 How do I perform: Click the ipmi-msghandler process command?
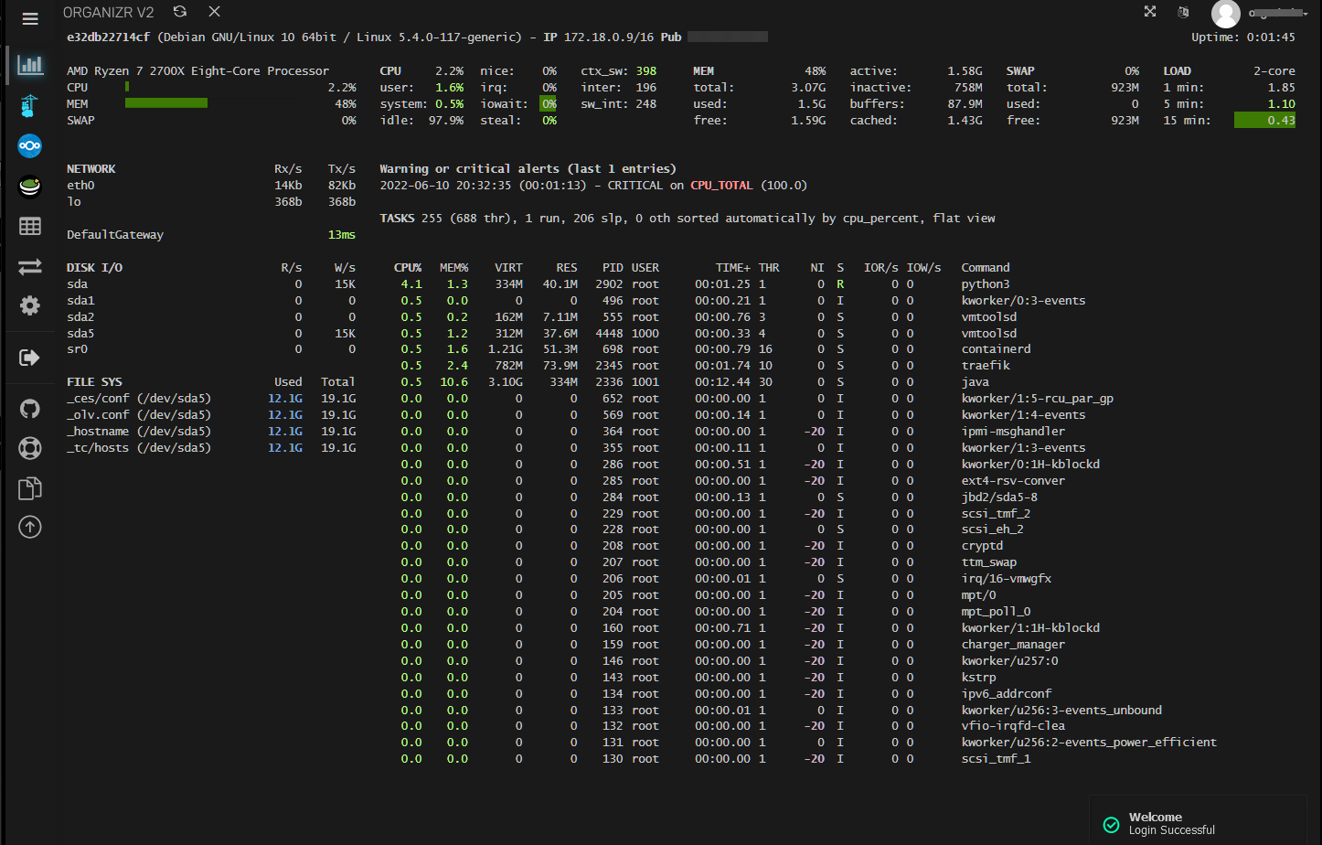tap(1013, 432)
